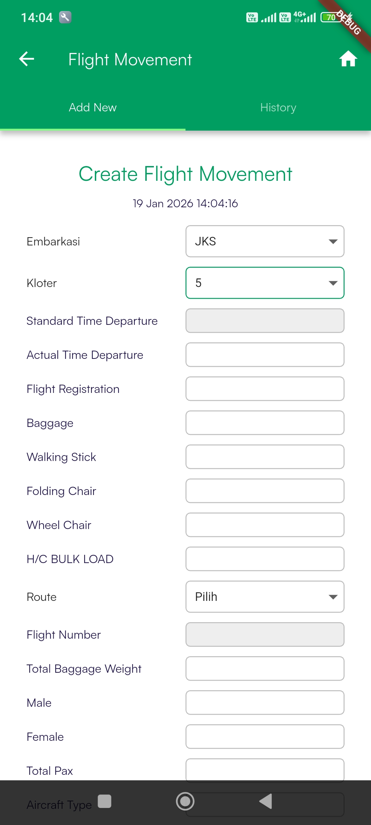Select the Add New tab
Screen dimensions: 371x825
tap(93, 108)
